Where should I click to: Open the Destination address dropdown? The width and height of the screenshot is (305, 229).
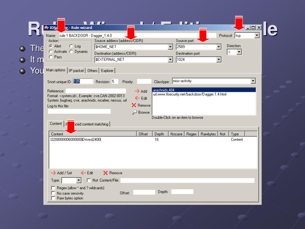click(170, 59)
